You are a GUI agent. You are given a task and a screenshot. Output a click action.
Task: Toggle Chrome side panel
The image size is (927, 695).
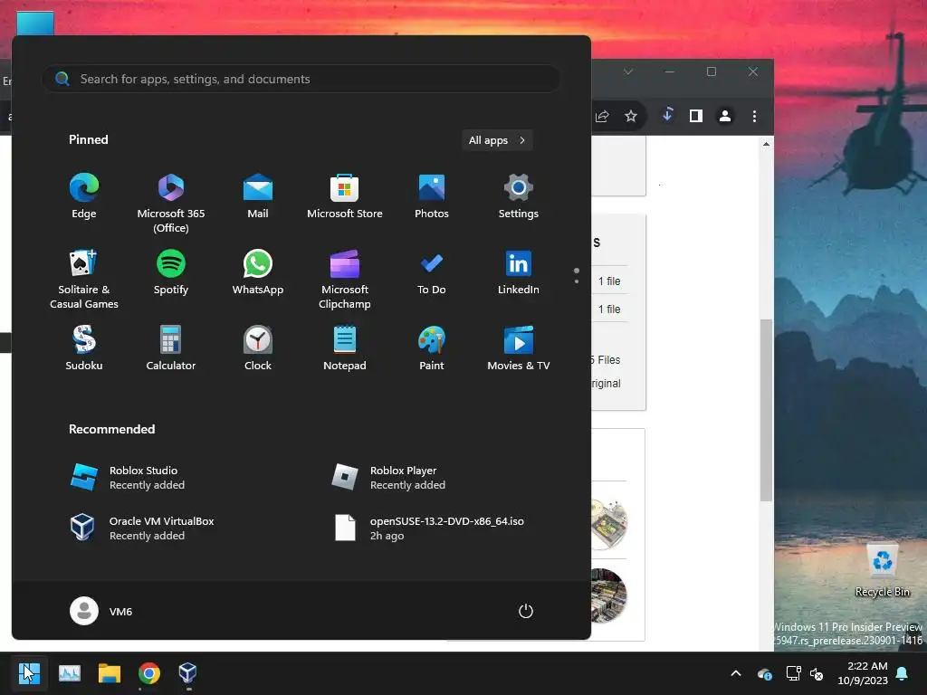(696, 116)
